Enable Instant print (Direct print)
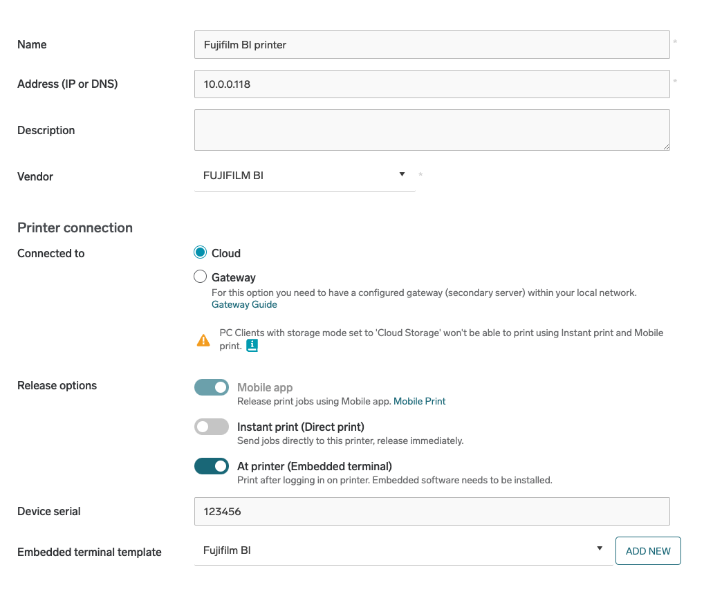This screenshot has height=594, width=713. tap(212, 427)
